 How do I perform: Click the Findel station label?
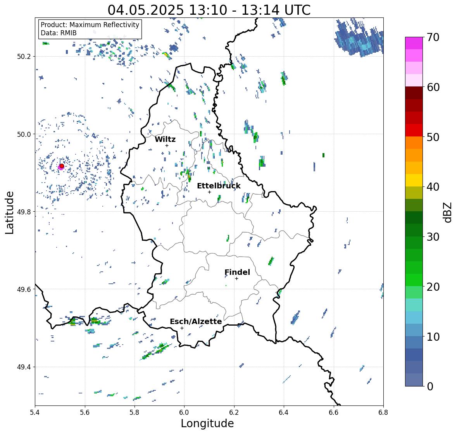[237, 272]
